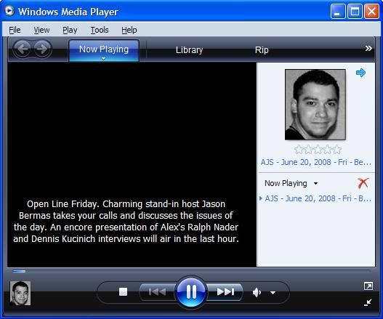Mute the speaker volume icon

tap(257, 292)
